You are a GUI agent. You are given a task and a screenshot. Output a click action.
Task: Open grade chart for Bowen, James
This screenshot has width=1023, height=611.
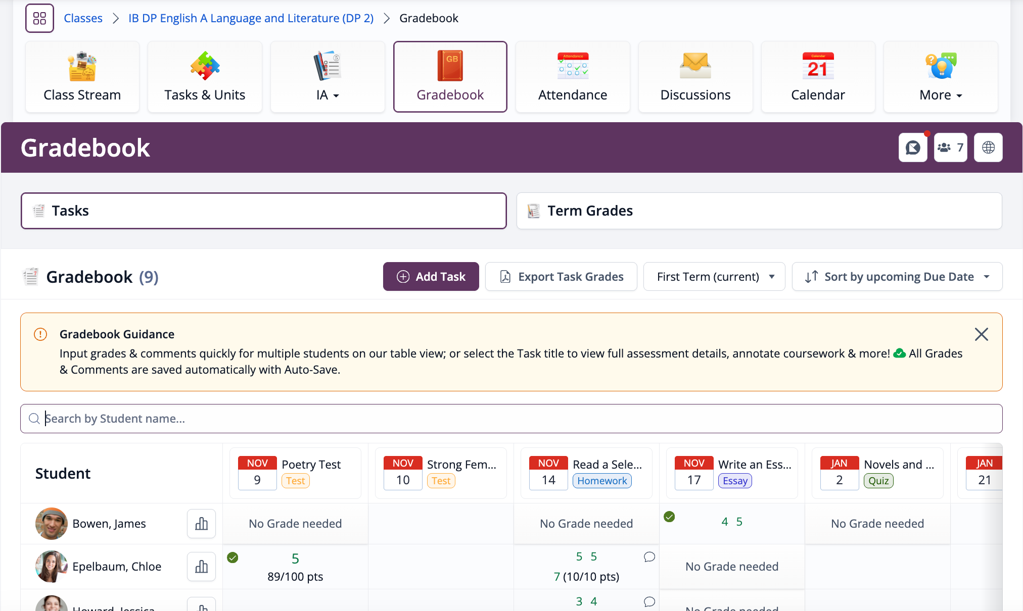[201, 524]
